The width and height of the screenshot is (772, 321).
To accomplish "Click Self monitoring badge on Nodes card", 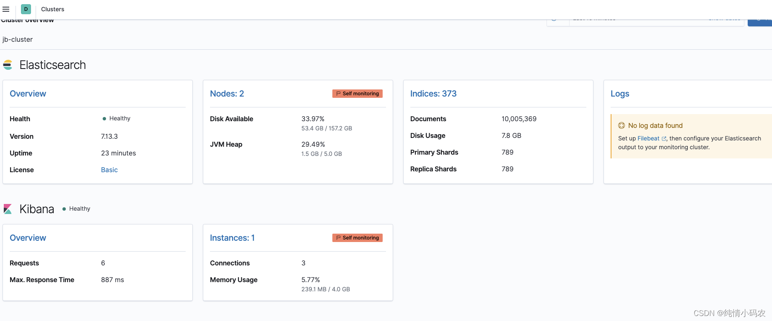I will tap(358, 94).
